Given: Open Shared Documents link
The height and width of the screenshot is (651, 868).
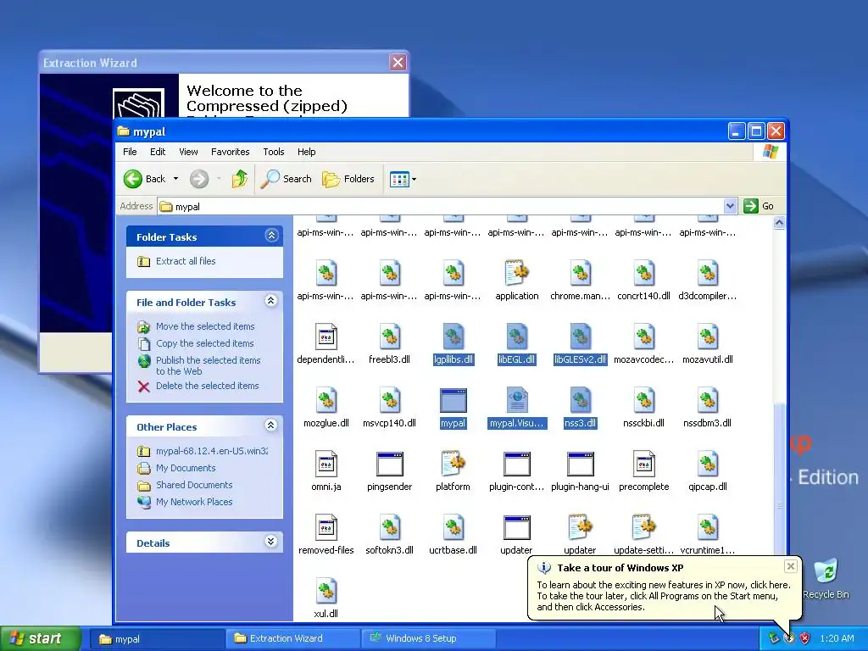Looking at the screenshot, I should [194, 485].
